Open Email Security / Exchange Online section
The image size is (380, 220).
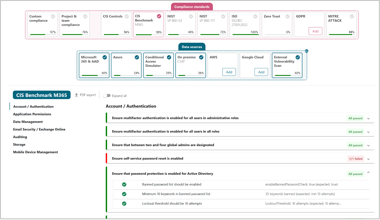[39, 129]
